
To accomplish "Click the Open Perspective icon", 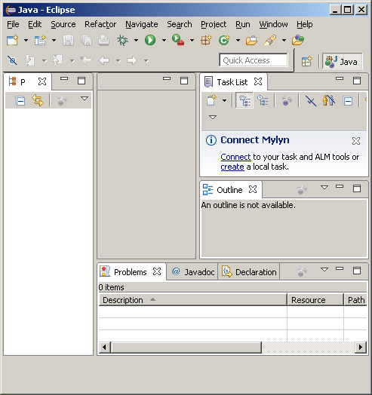I will [306, 61].
